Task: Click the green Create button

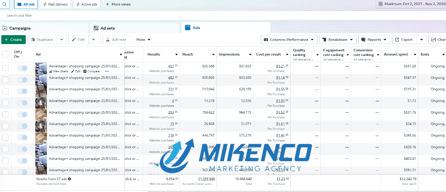Action: click(x=13, y=40)
